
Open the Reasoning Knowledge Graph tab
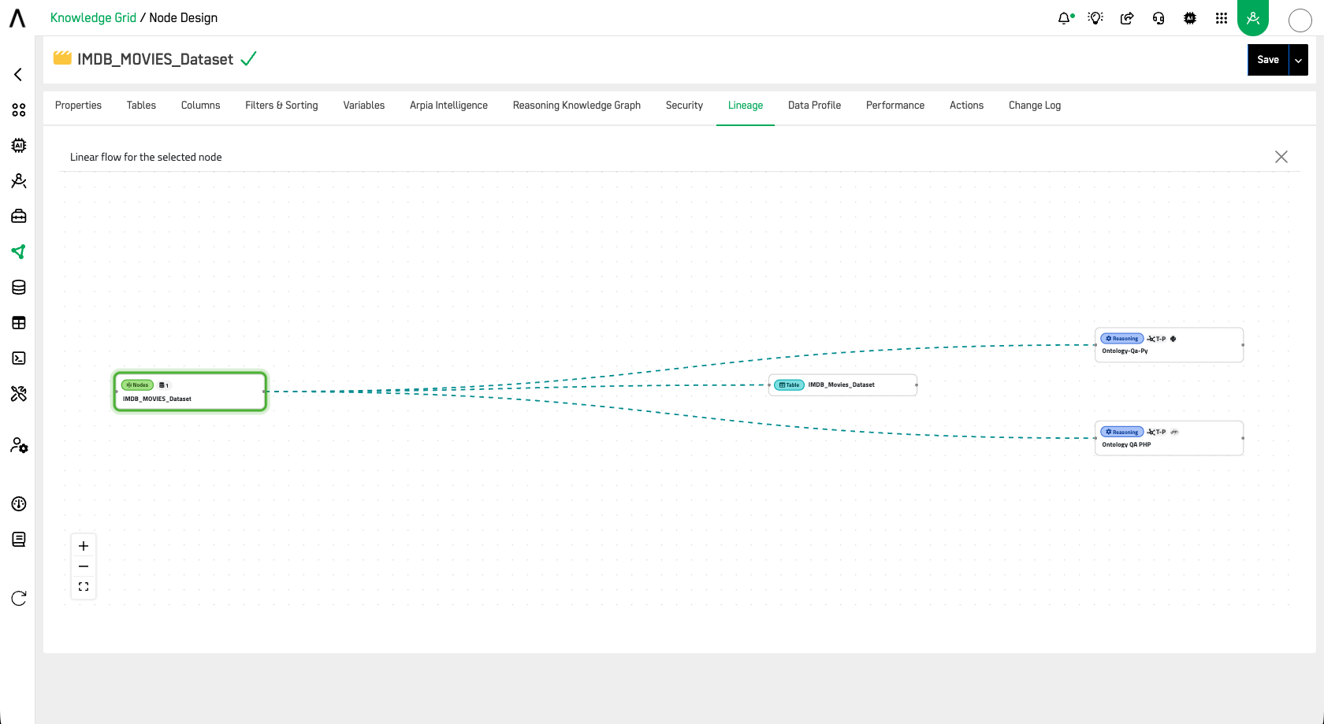(x=577, y=106)
